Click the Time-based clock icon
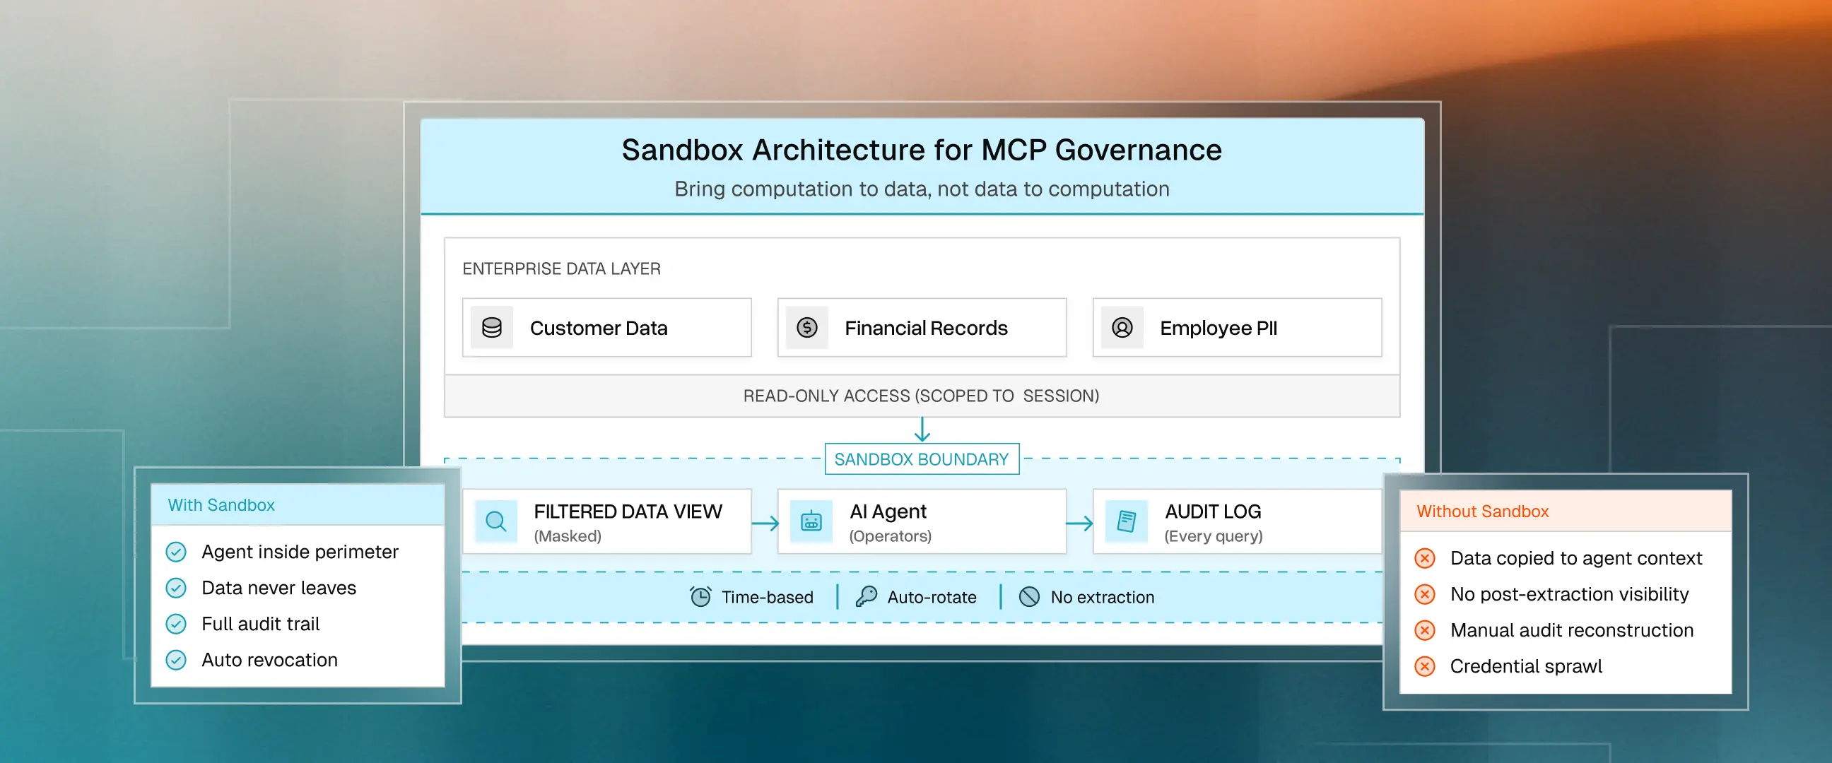This screenshot has width=1832, height=763. coord(700,596)
